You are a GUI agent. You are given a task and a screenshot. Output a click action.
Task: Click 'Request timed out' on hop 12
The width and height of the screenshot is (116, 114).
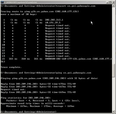click(58, 50)
